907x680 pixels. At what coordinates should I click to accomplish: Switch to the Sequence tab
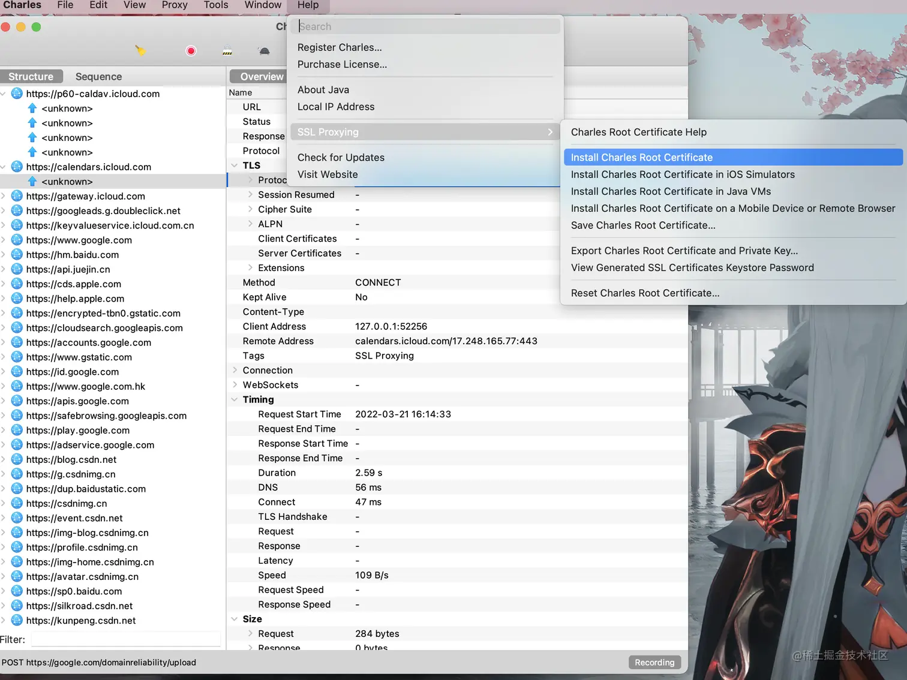point(98,77)
